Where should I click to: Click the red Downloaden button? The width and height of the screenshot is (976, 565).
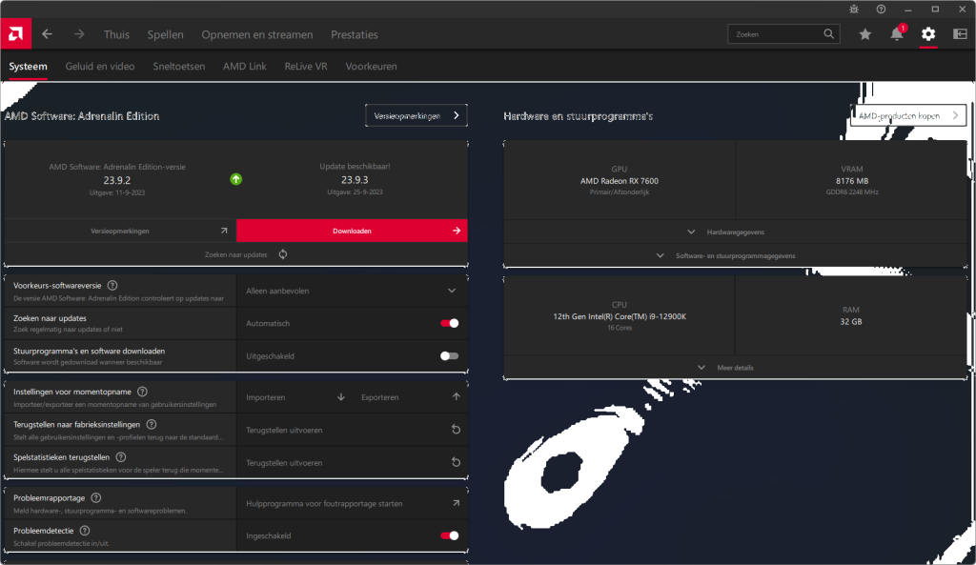point(352,231)
